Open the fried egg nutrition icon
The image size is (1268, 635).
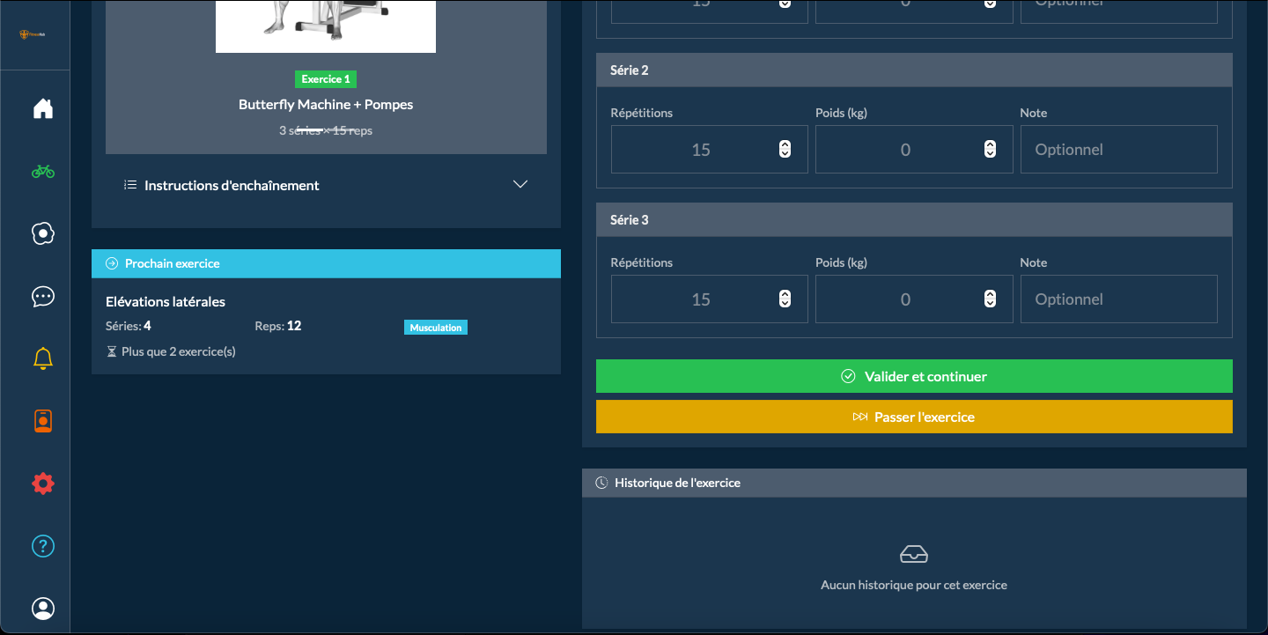[x=42, y=233]
